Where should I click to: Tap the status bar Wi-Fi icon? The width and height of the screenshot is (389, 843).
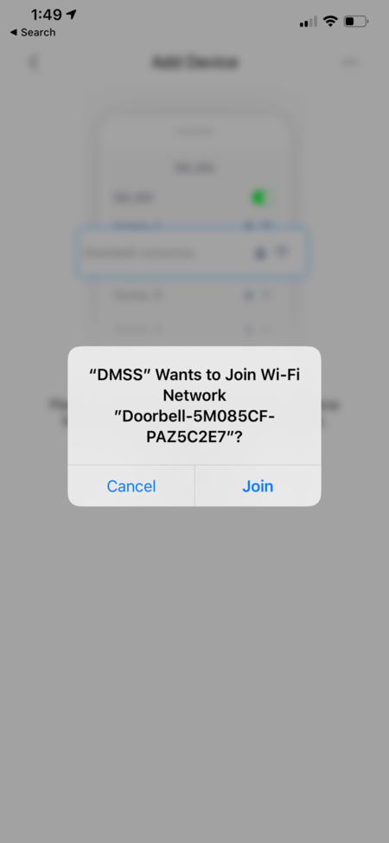pyautogui.click(x=330, y=22)
